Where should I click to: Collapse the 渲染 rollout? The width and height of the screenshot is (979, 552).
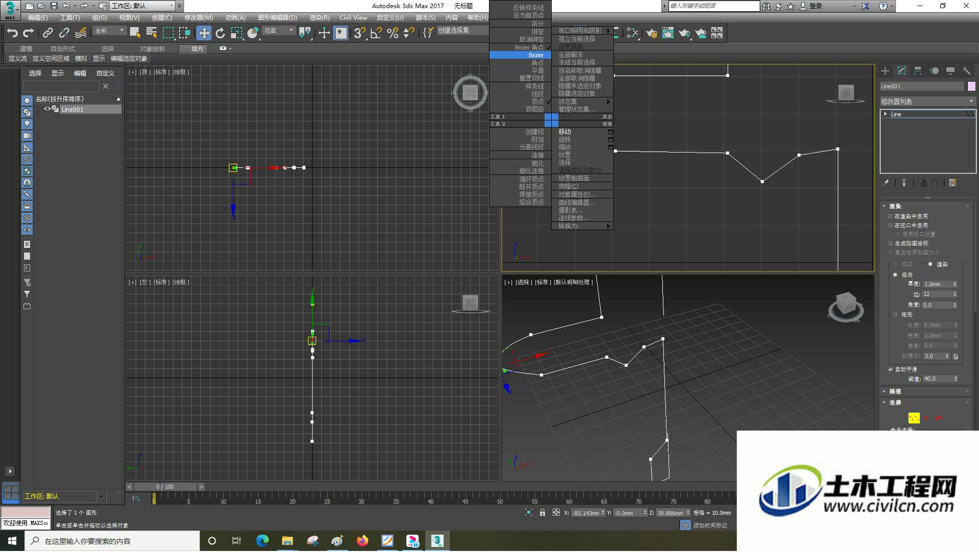(885, 206)
